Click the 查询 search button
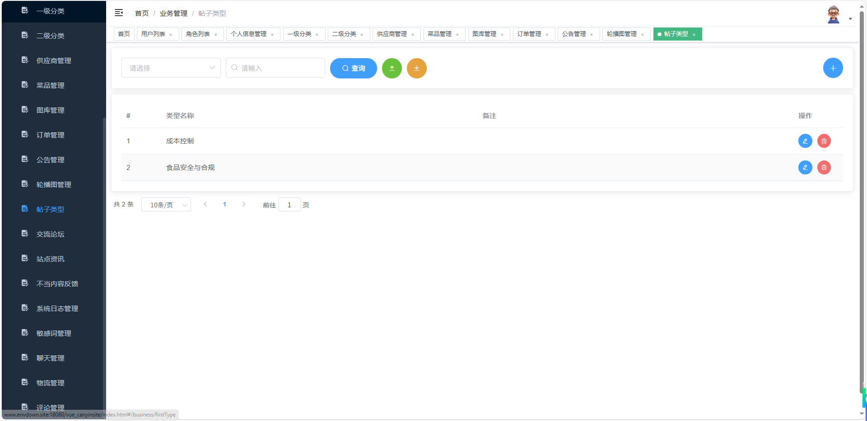 [x=353, y=68]
